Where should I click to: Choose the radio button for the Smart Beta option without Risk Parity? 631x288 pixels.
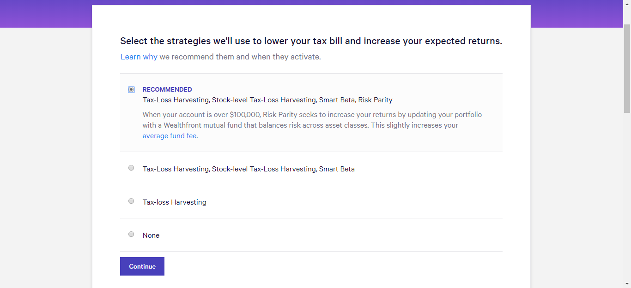click(131, 168)
